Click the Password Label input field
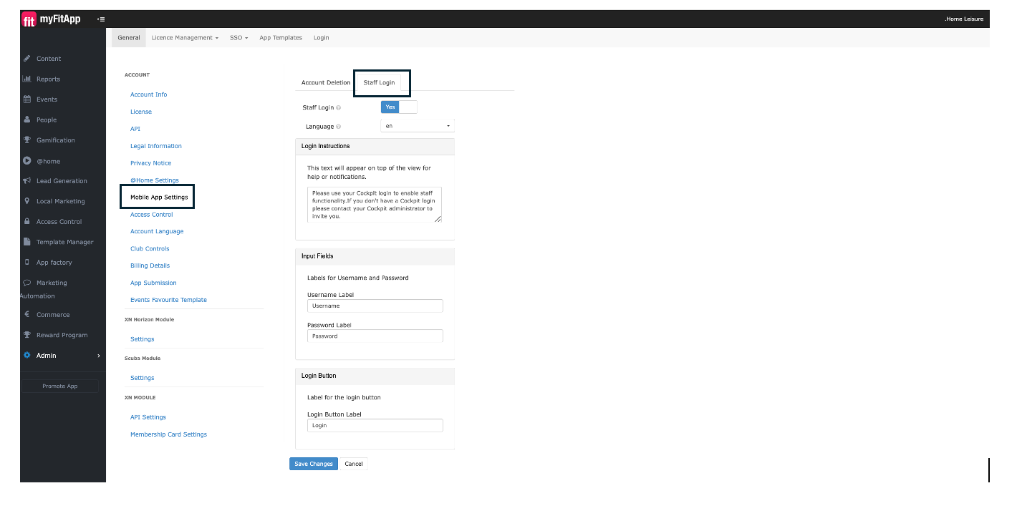The height and width of the screenshot is (521, 1017). [375, 336]
